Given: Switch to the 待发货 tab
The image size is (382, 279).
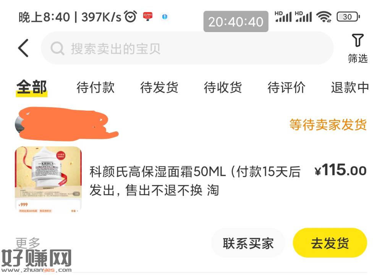Looking at the screenshot, I should pos(159,87).
